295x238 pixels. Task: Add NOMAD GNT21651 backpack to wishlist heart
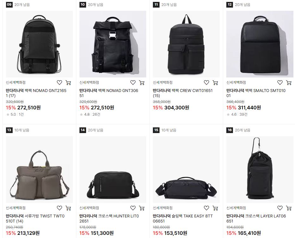60,82
